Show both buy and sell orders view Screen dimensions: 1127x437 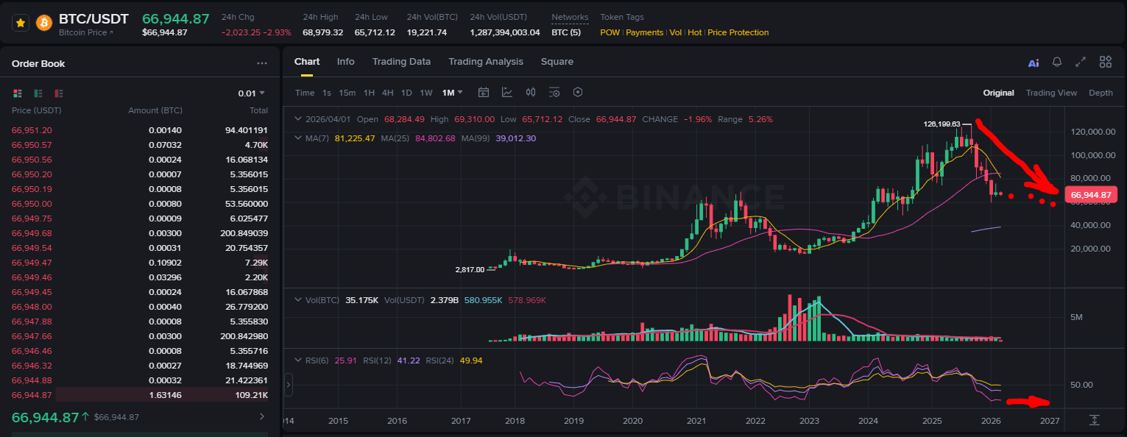pos(18,93)
